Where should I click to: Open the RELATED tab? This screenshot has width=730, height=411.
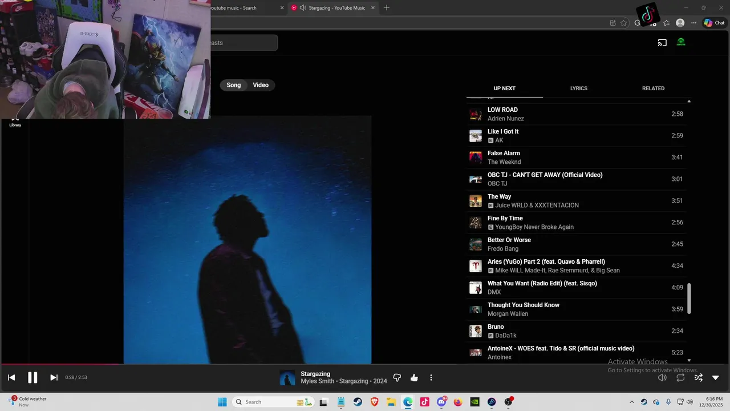pyautogui.click(x=653, y=88)
